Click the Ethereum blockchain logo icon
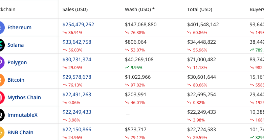The width and height of the screenshot is (264, 140). click(1, 28)
